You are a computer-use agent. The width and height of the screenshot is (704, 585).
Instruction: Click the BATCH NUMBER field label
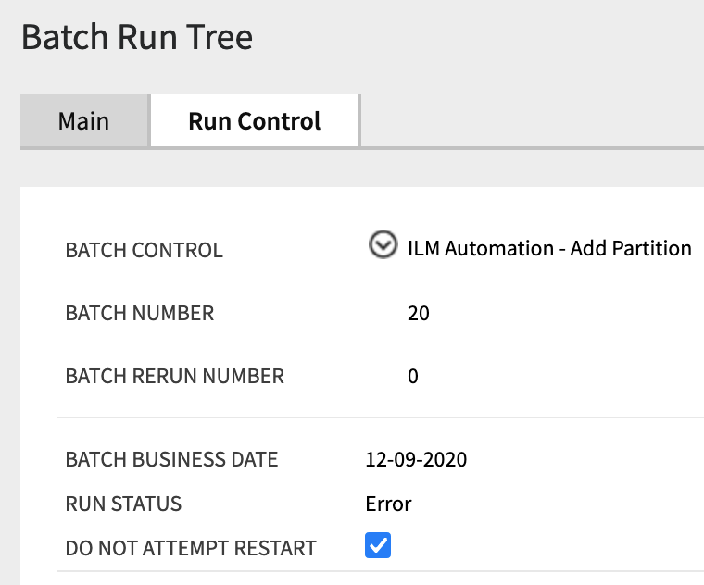pos(140,314)
